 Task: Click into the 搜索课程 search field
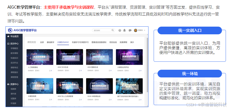coord(103,30)
